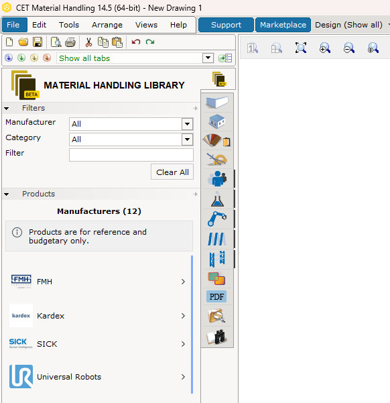Click into the Filter text field

click(131, 155)
